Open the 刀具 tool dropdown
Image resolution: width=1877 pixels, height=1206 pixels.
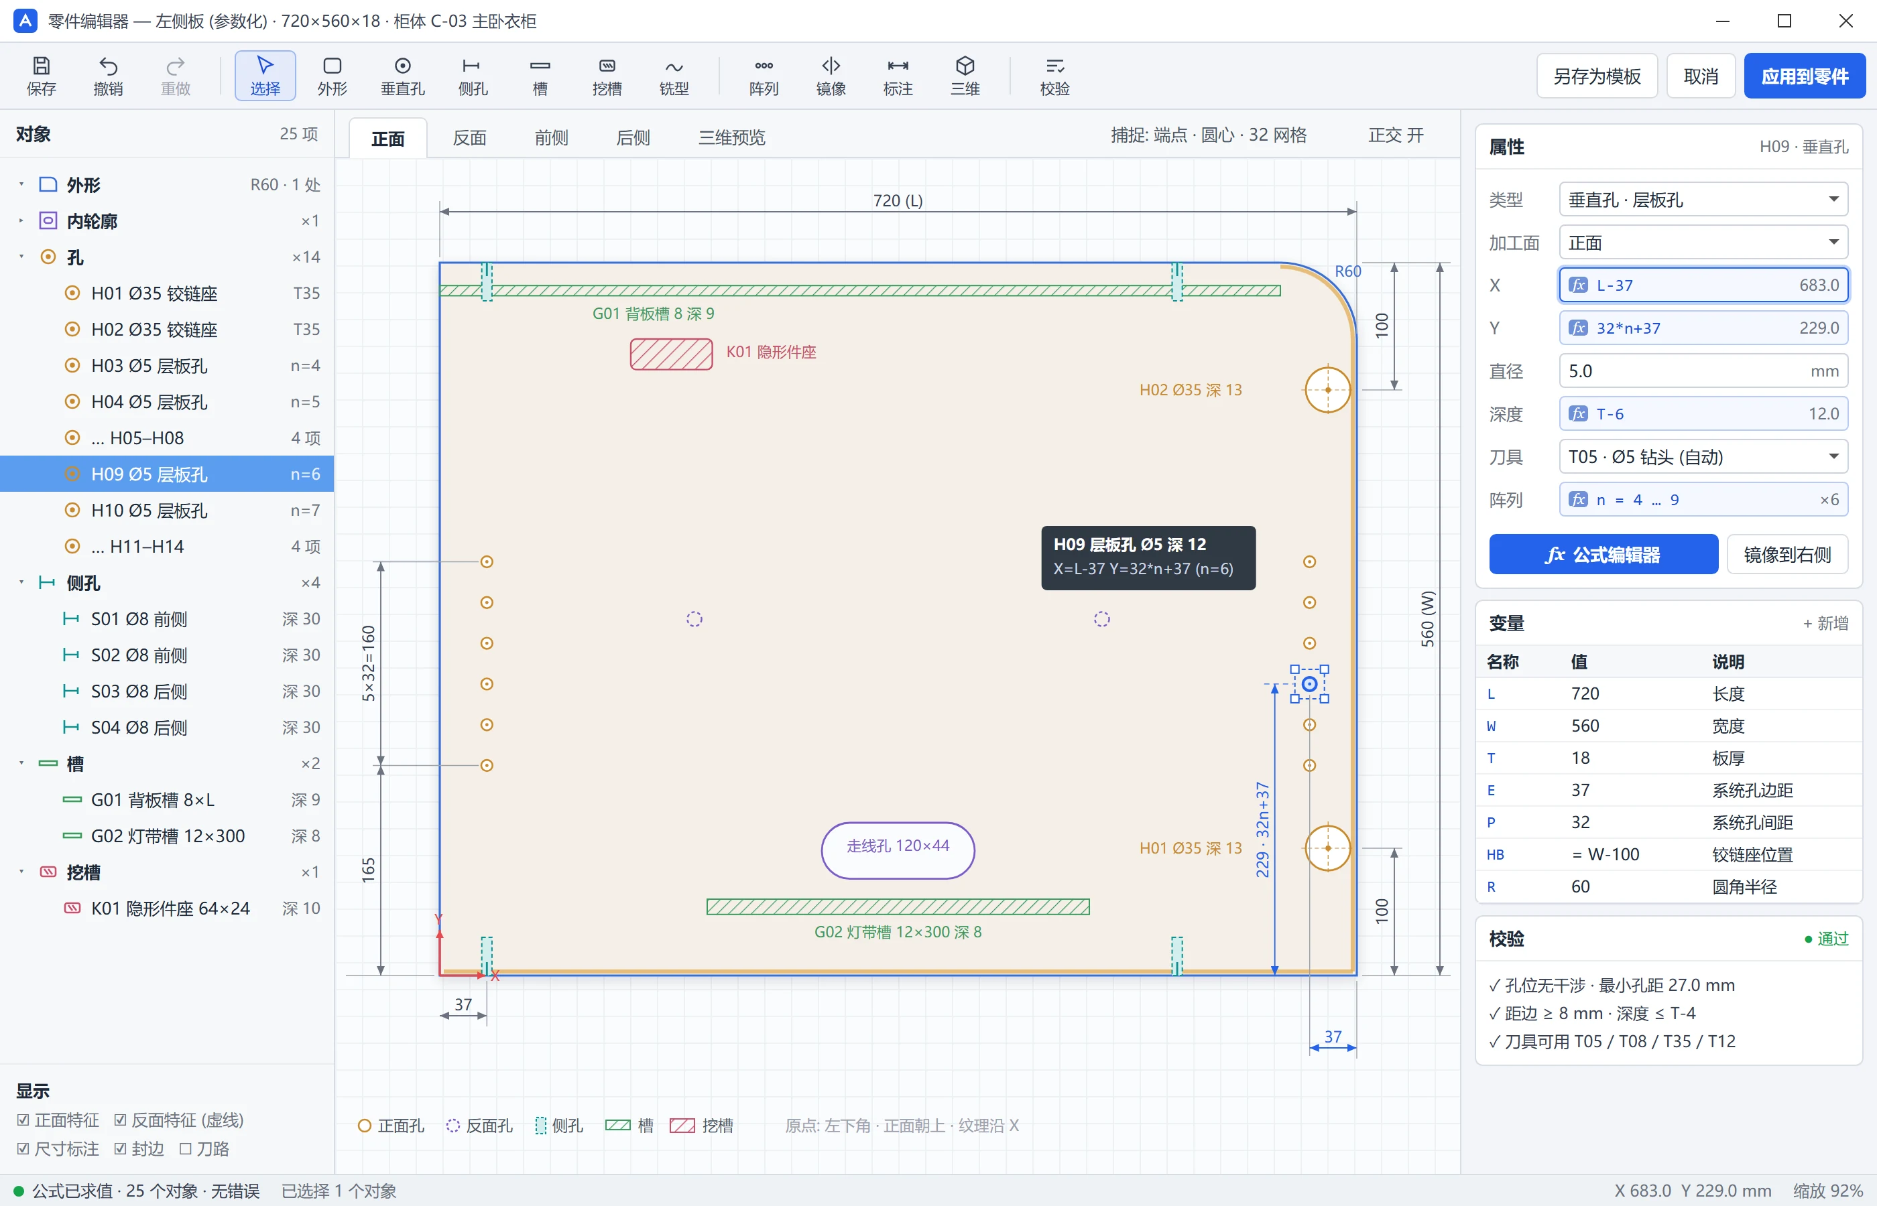click(x=1703, y=456)
